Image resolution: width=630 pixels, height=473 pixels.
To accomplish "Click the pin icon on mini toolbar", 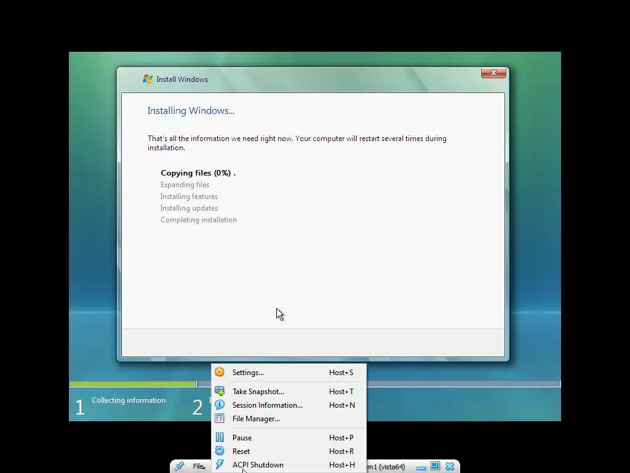I will tap(180, 466).
